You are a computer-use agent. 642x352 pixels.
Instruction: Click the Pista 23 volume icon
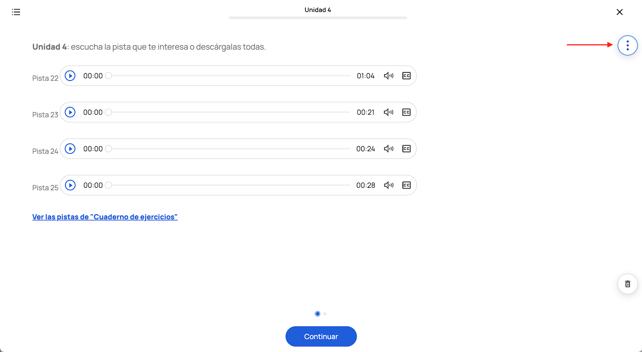coord(388,112)
